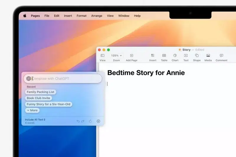Screen dimensions: 236x157
Task: Open the Pages application menu
Action: 35,16
